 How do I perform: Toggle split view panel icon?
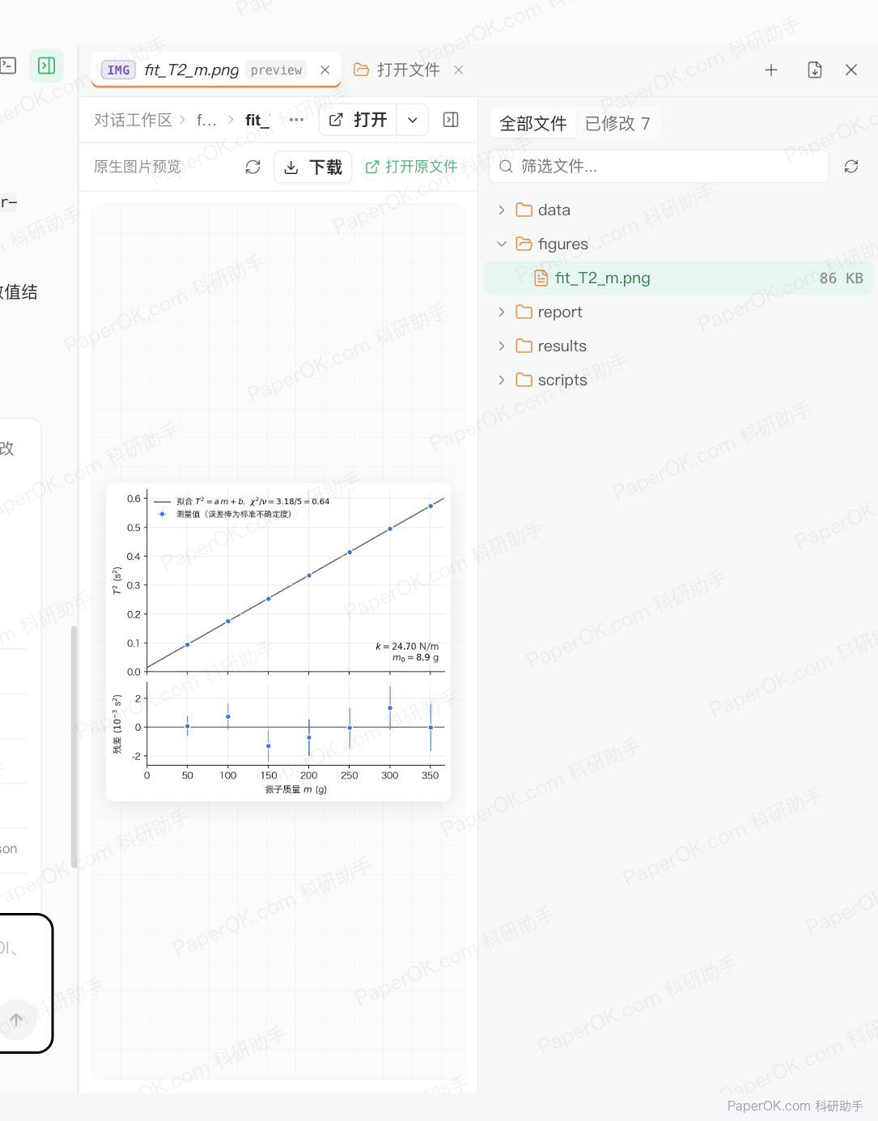pos(451,120)
